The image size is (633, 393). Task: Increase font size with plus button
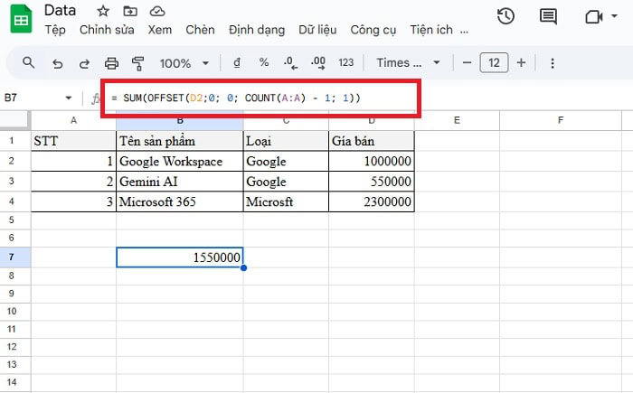521,63
